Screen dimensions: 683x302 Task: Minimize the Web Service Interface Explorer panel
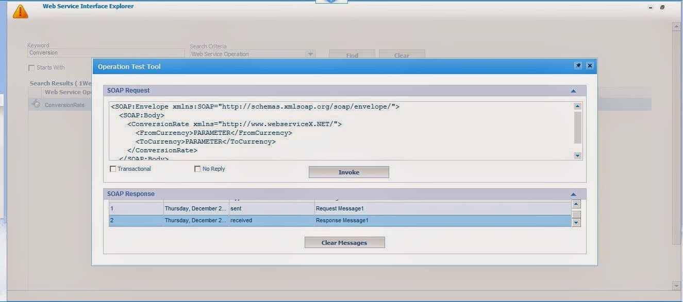click(651, 8)
